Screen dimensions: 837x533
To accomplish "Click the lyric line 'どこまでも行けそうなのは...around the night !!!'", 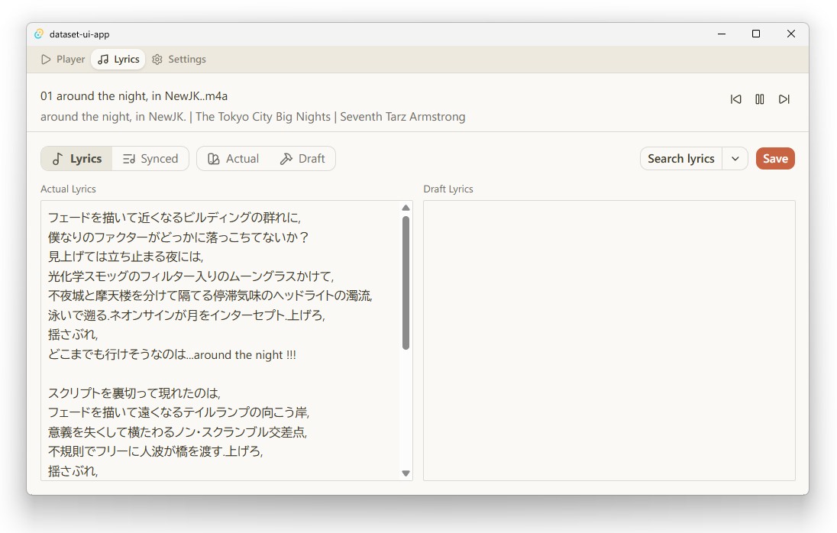I will pos(172,355).
